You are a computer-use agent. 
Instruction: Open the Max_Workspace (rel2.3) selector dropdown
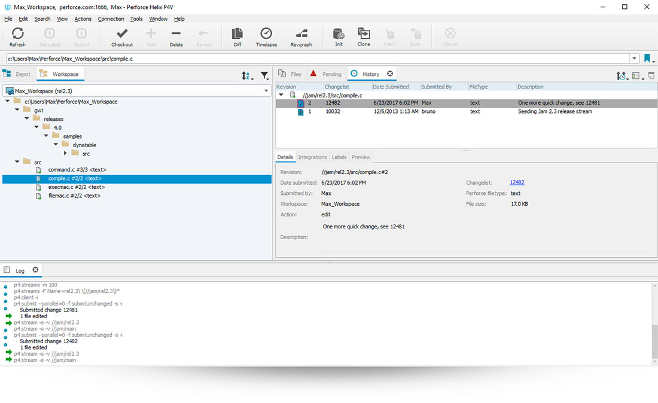(x=267, y=90)
